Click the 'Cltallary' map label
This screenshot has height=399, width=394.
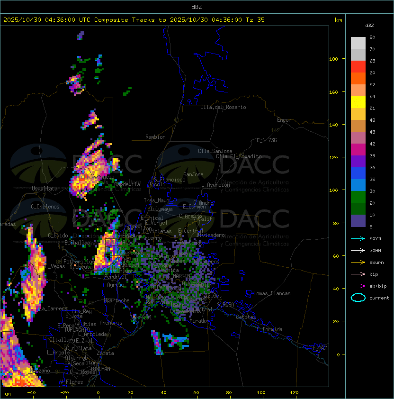(62, 340)
